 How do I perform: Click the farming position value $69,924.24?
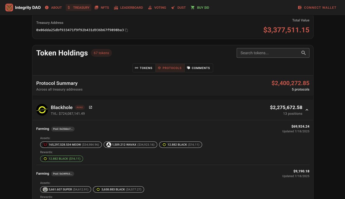pos(300,126)
